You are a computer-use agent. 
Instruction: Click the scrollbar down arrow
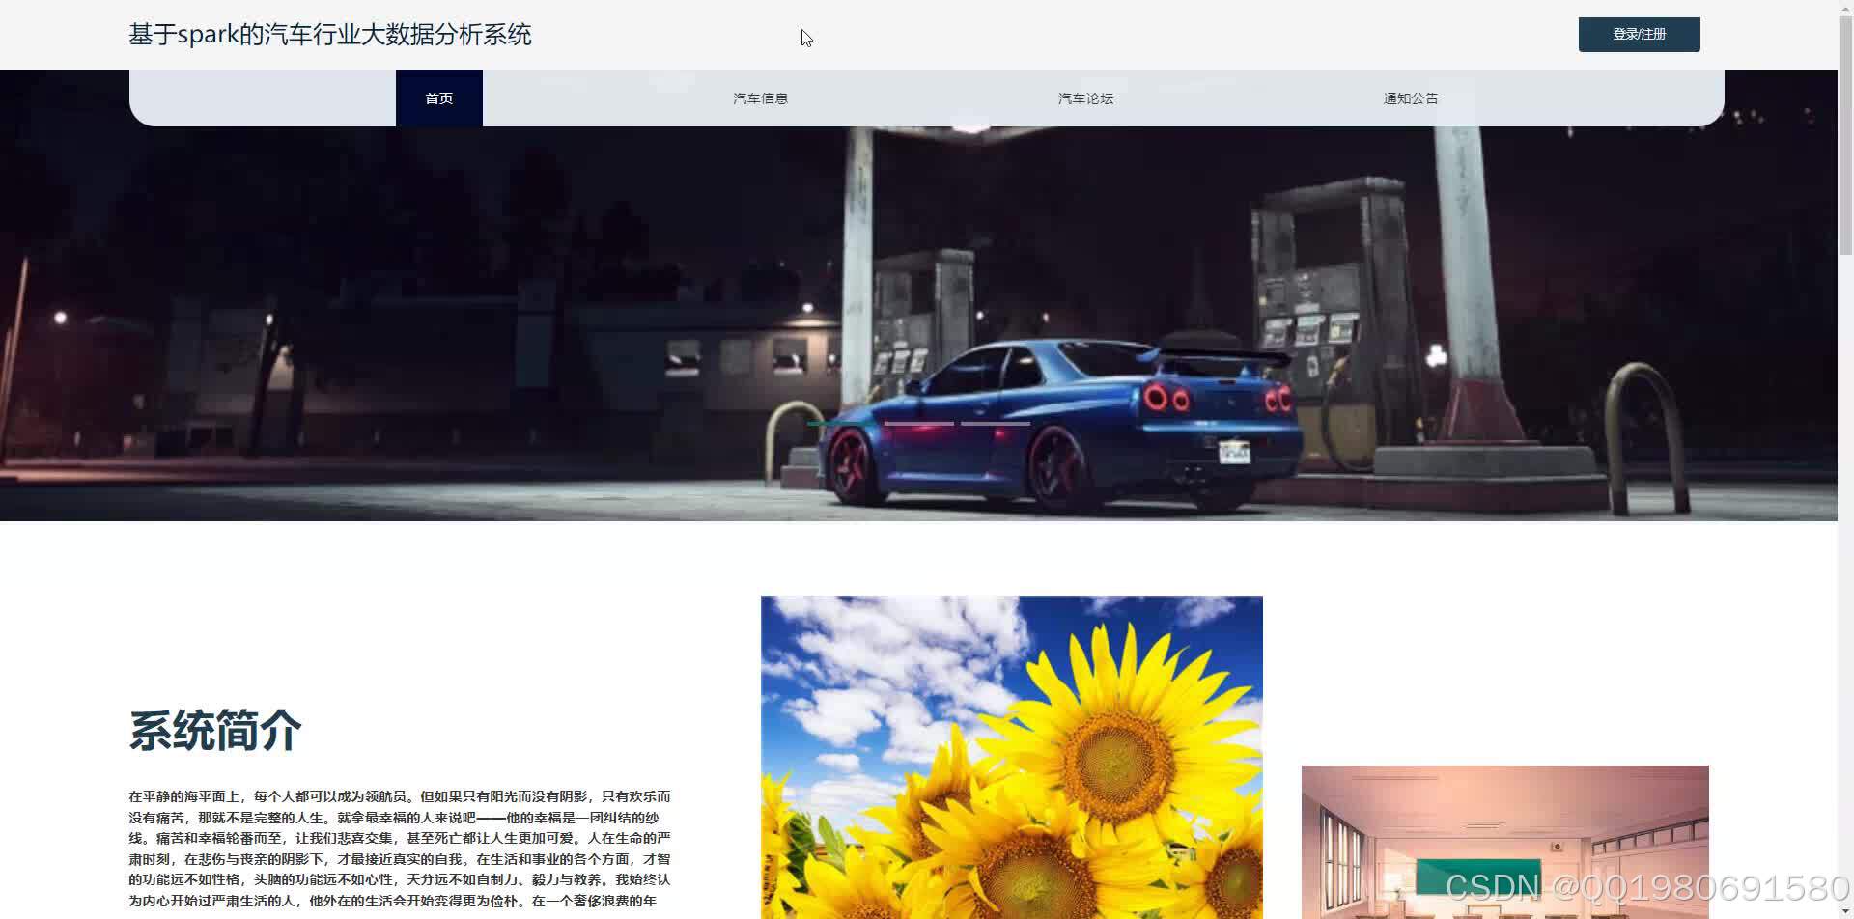(1845, 911)
